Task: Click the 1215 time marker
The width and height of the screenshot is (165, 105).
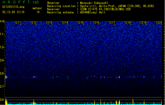Action: 80,23
